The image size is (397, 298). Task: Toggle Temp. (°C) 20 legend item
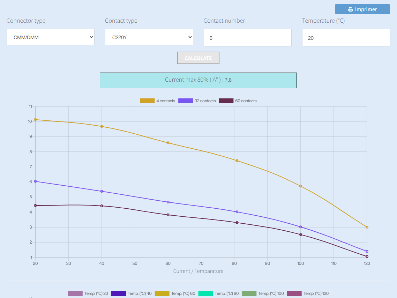tap(75, 293)
